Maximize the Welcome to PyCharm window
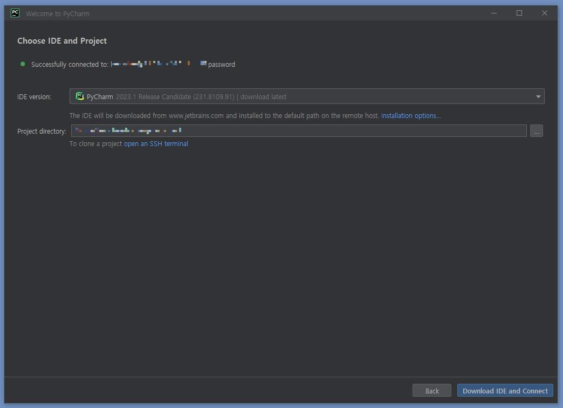This screenshot has width=563, height=408. click(519, 13)
